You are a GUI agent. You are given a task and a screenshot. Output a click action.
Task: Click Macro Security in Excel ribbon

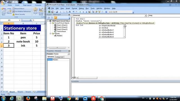coord(19,14)
